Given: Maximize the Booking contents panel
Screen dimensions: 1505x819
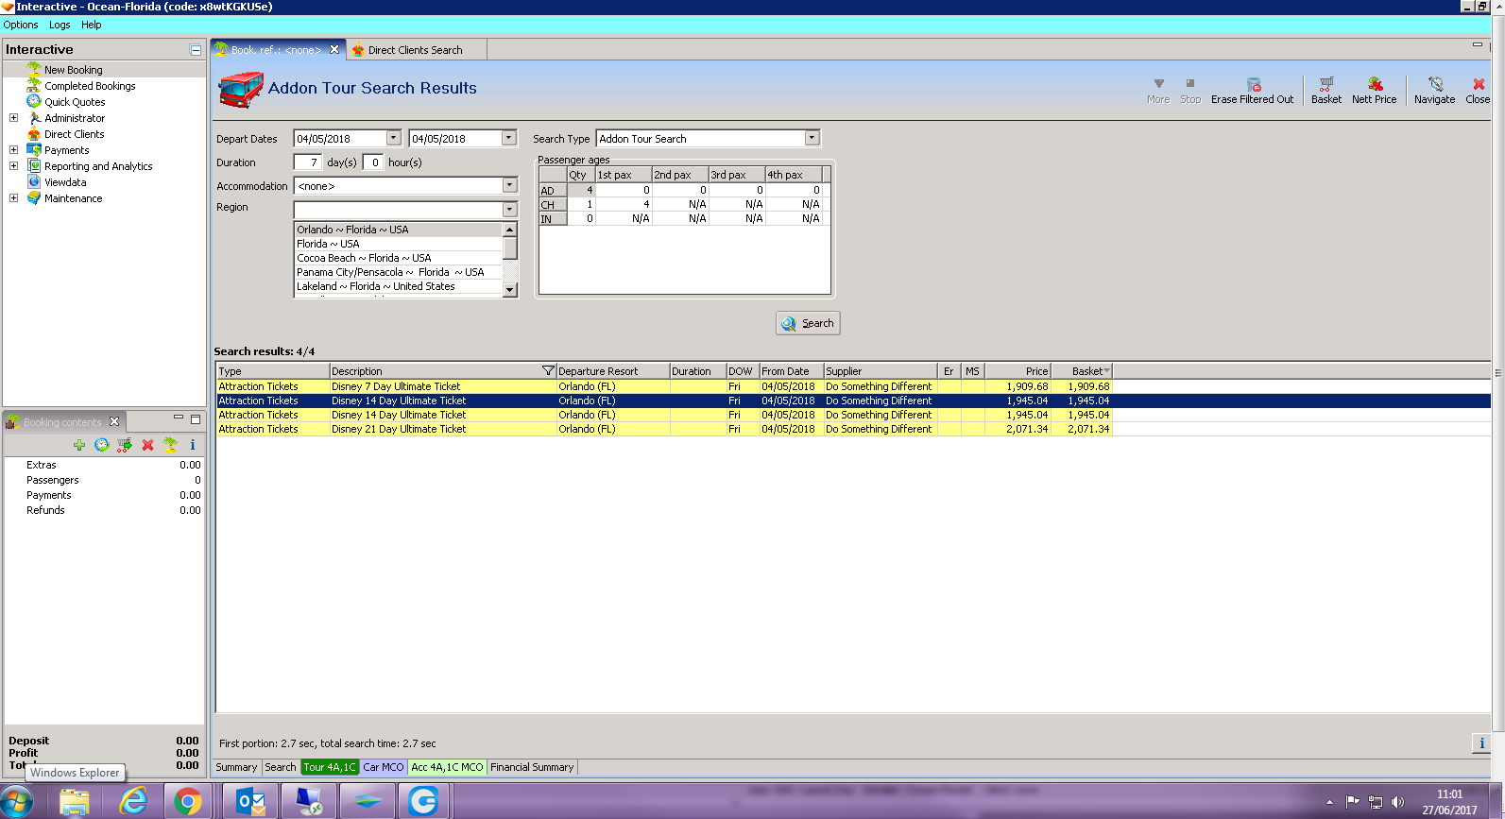Looking at the screenshot, I should 196,419.
